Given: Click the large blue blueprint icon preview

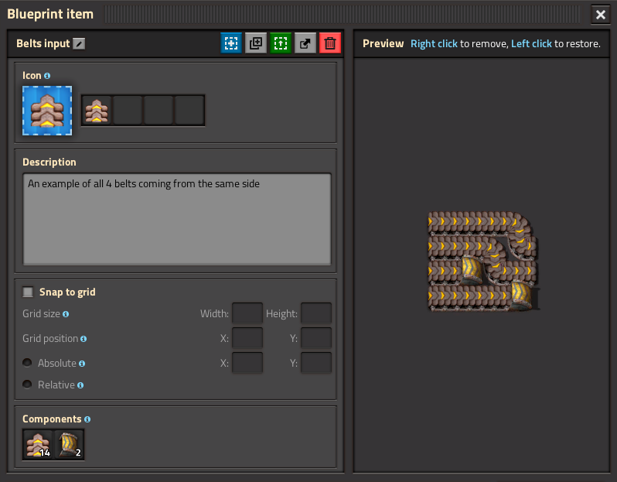Looking at the screenshot, I should [x=47, y=111].
